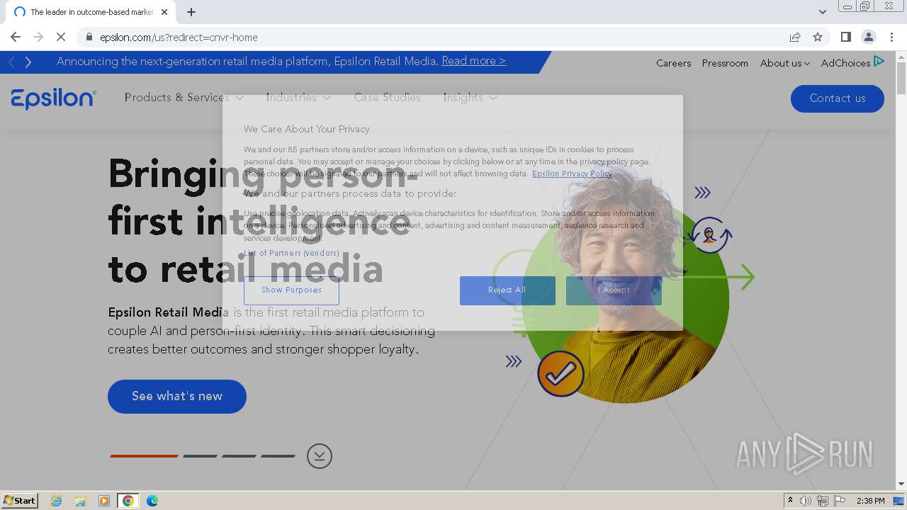Show previous announcement banner arrow
The width and height of the screenshot is (907, 510).
(x=11, y=62)
